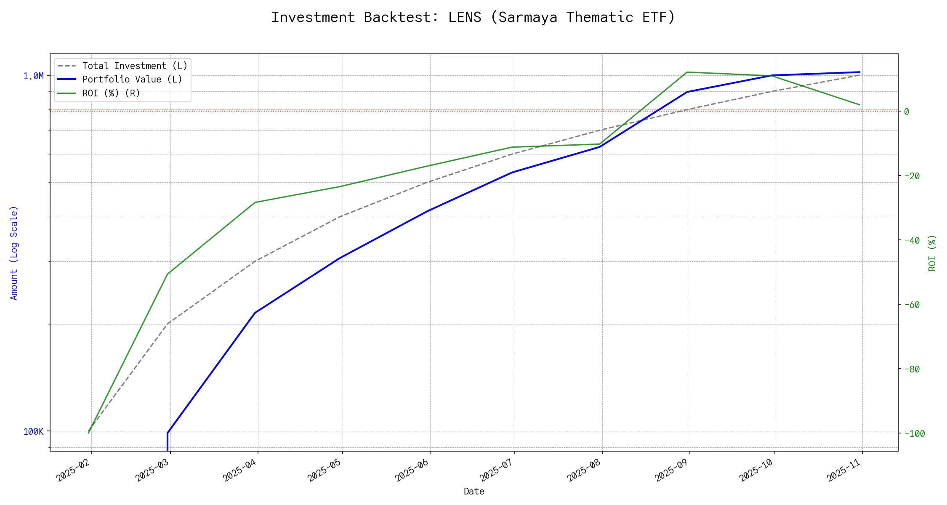The height and width of the screenshot is (505, 947).
Task: Click the Total Investment legend entry
Action: [x=135, y=66]
